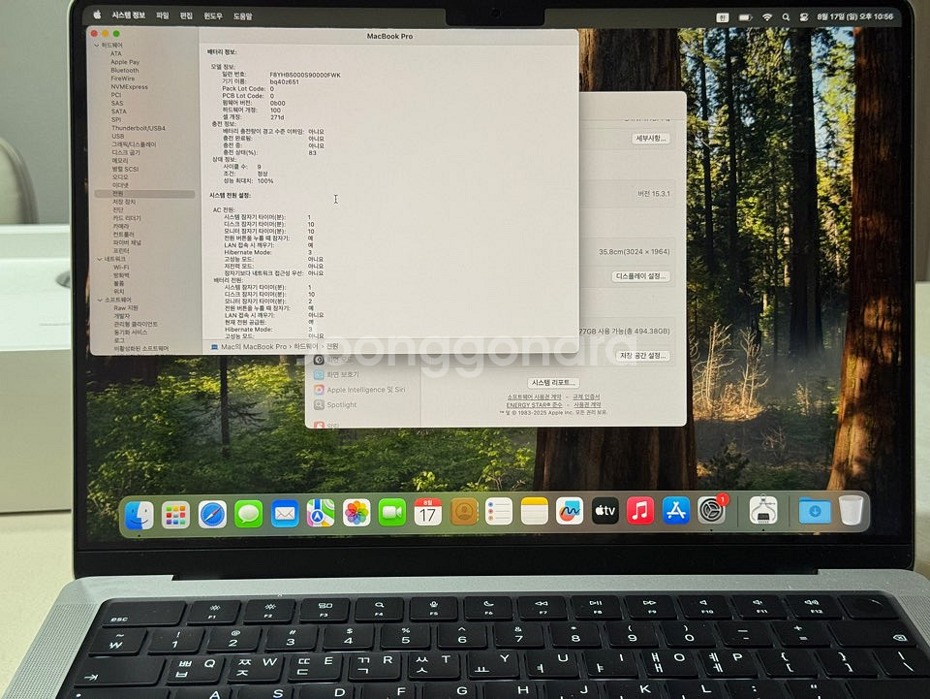Viewport: 930px width, 699px height.
Task: Select 화면 보호기 in the Settings sidebar
Action: coord(336,375)
